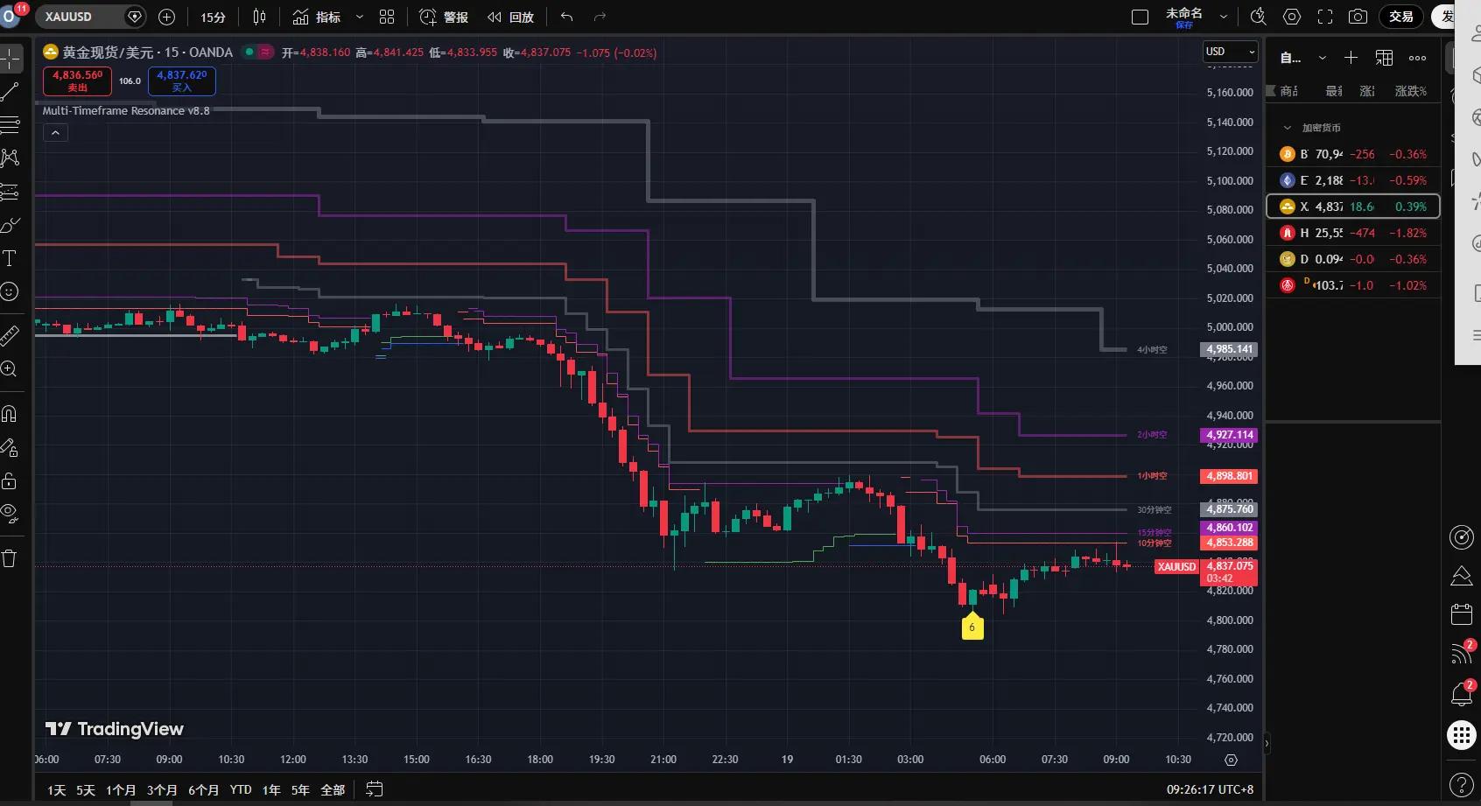Open XAUUSD symbol search field
The width and height of the screenshot is (1481, 806).
pyautogui.click(x=91, y=17)
